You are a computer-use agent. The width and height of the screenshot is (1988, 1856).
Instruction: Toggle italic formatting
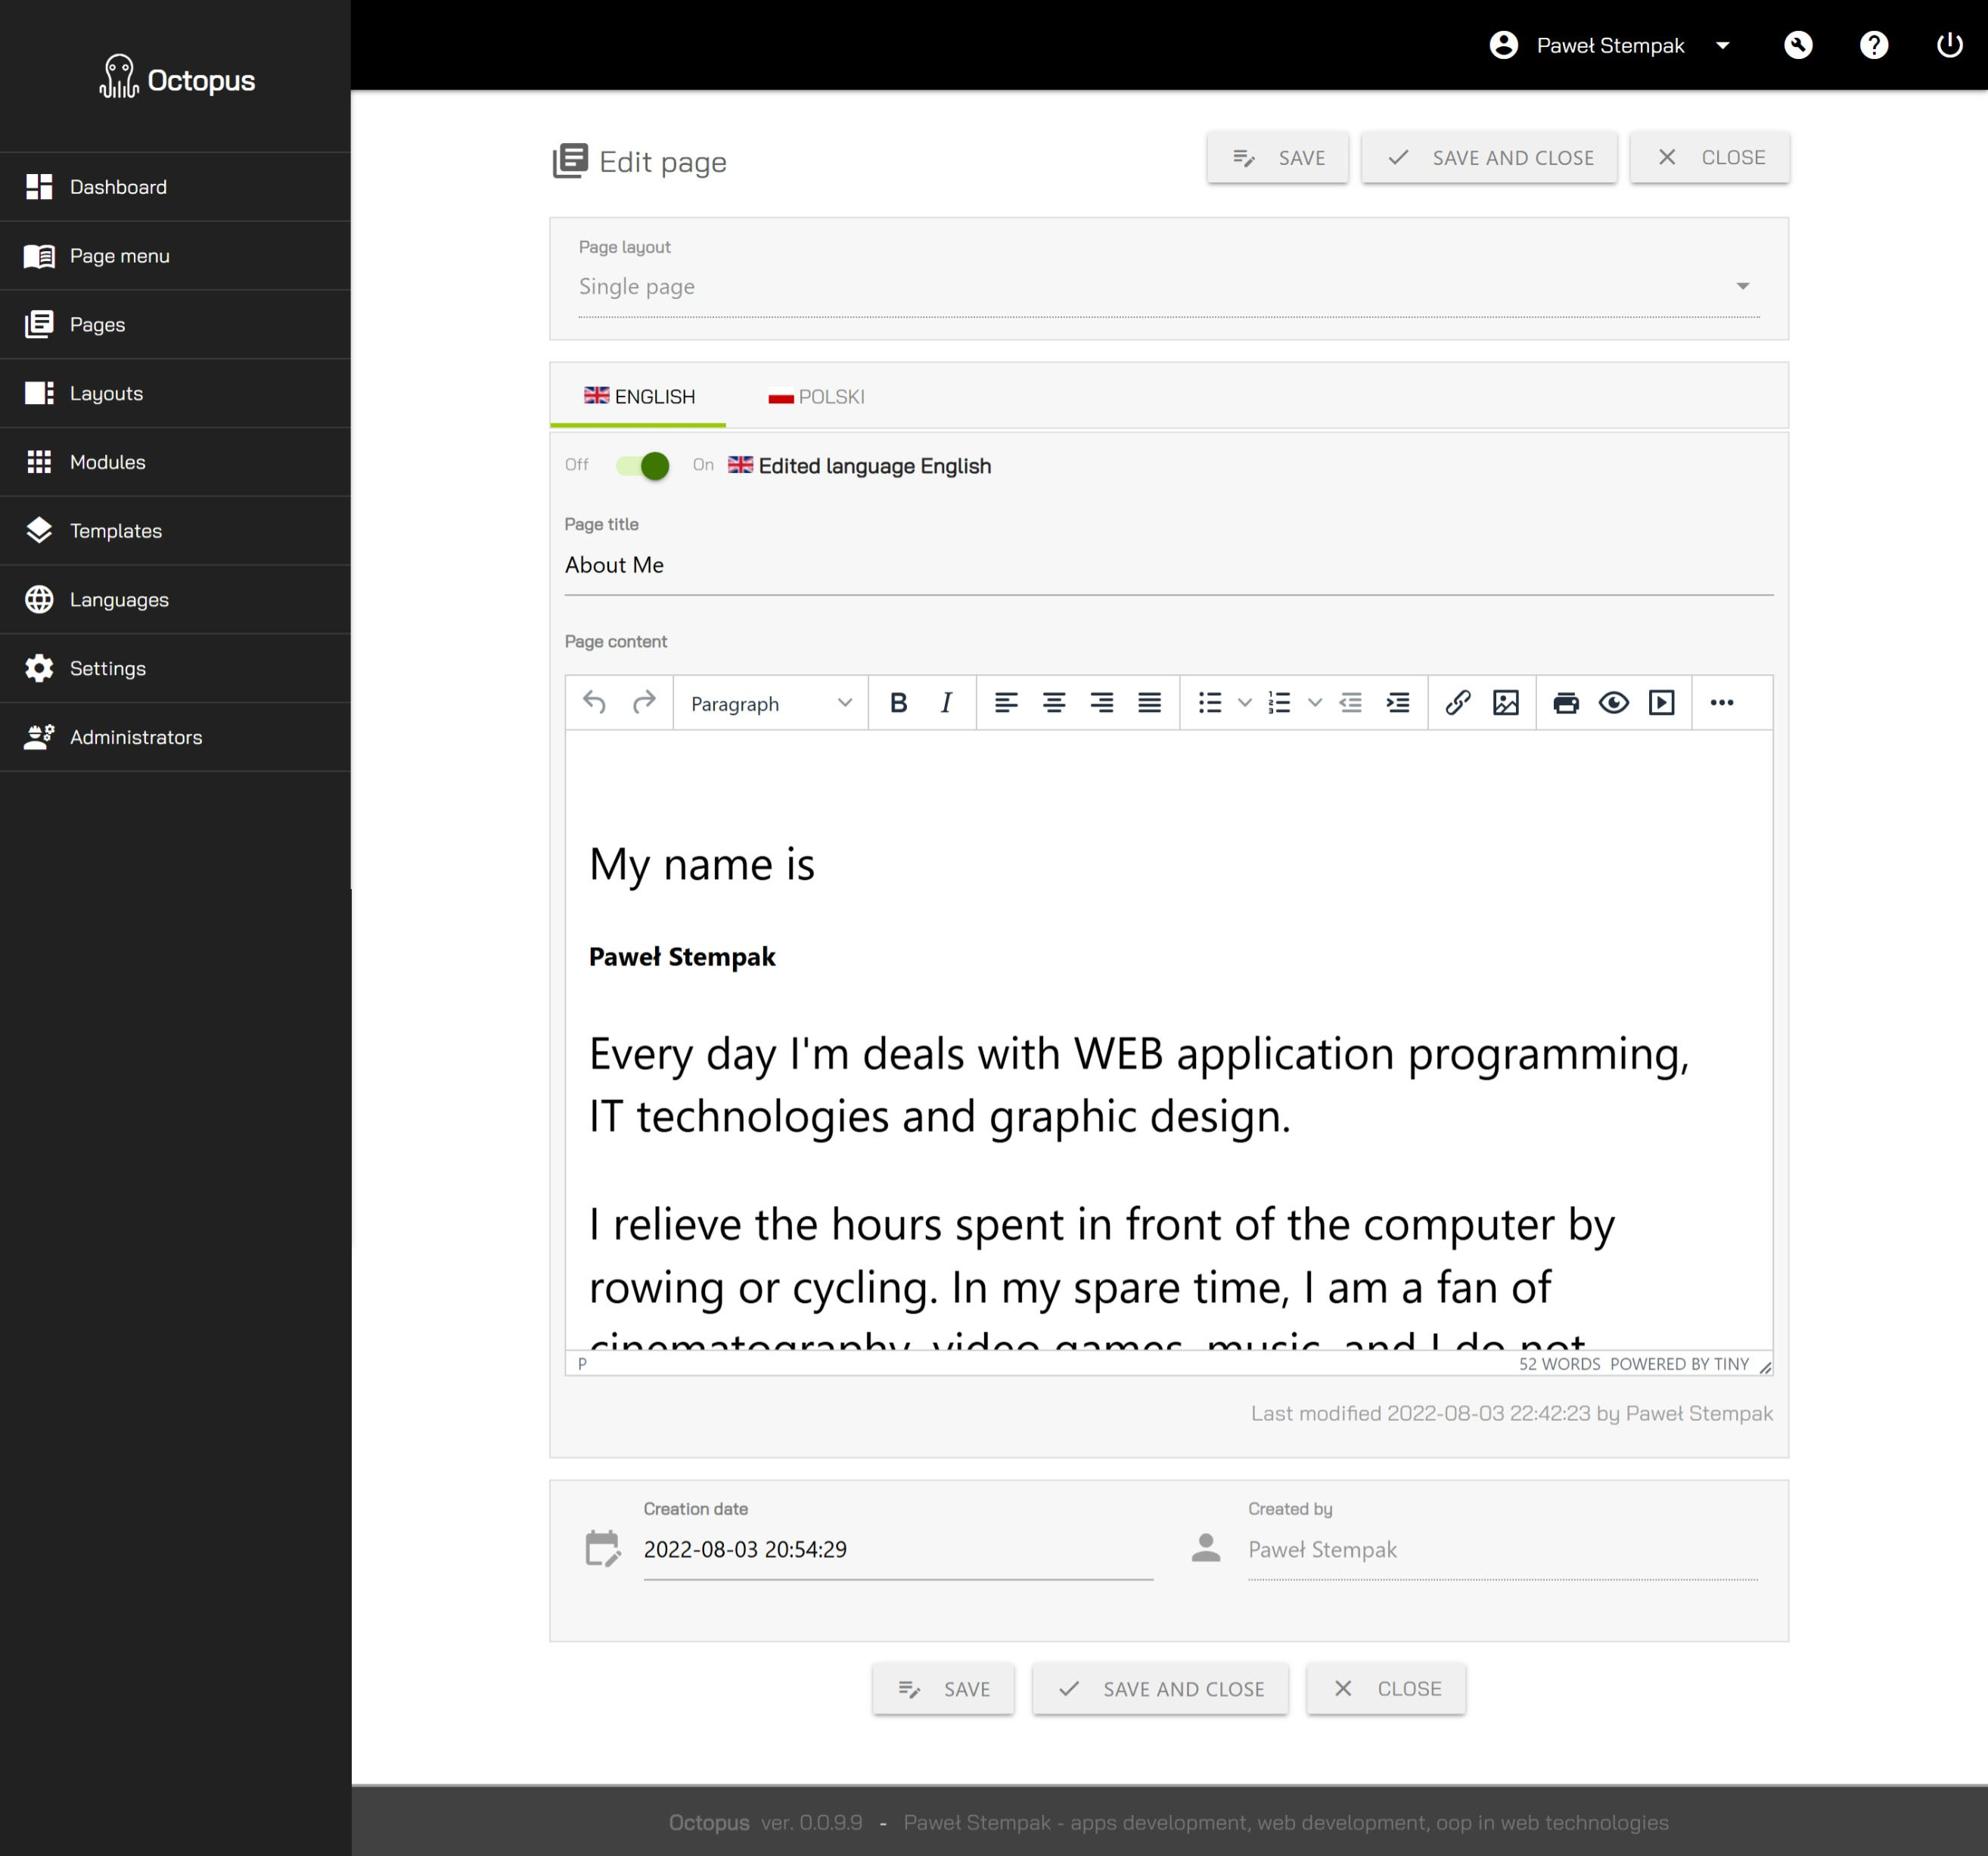pyautogui.click(x=946, y=703)
